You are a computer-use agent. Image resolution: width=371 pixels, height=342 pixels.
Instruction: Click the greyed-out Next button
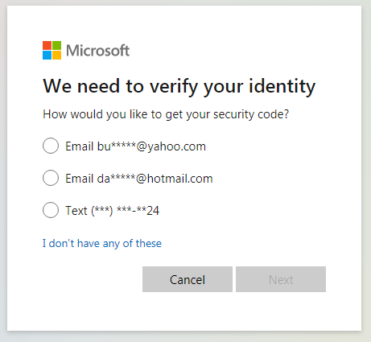pyautogui.click(x=281, y=279)
